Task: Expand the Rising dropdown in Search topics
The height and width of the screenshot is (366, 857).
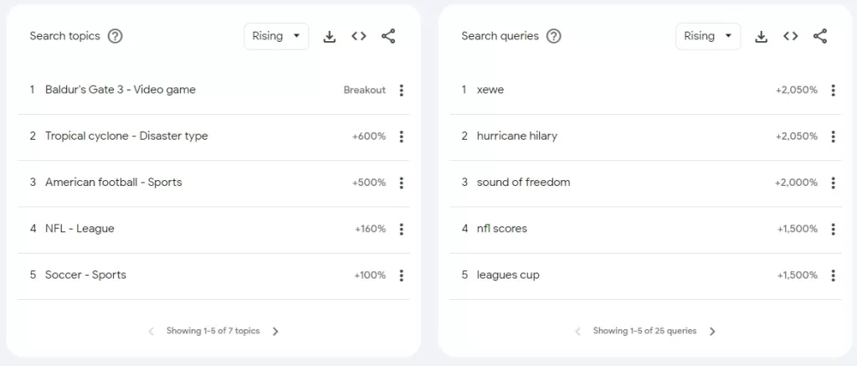Action: click(x=276, y=36)
